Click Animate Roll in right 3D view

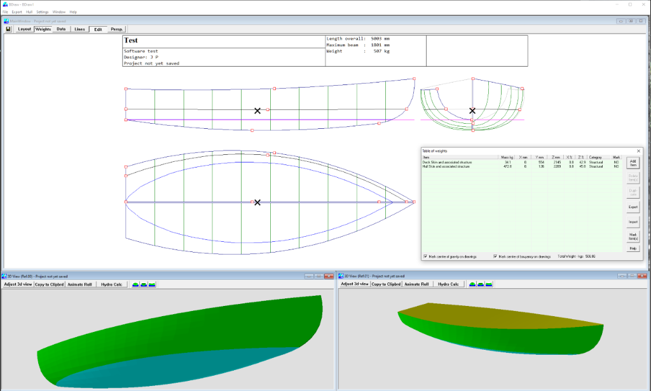[x=416, y=284]
